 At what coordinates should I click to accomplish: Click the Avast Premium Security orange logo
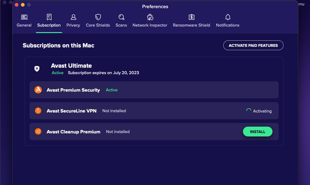tap(38, 90)
